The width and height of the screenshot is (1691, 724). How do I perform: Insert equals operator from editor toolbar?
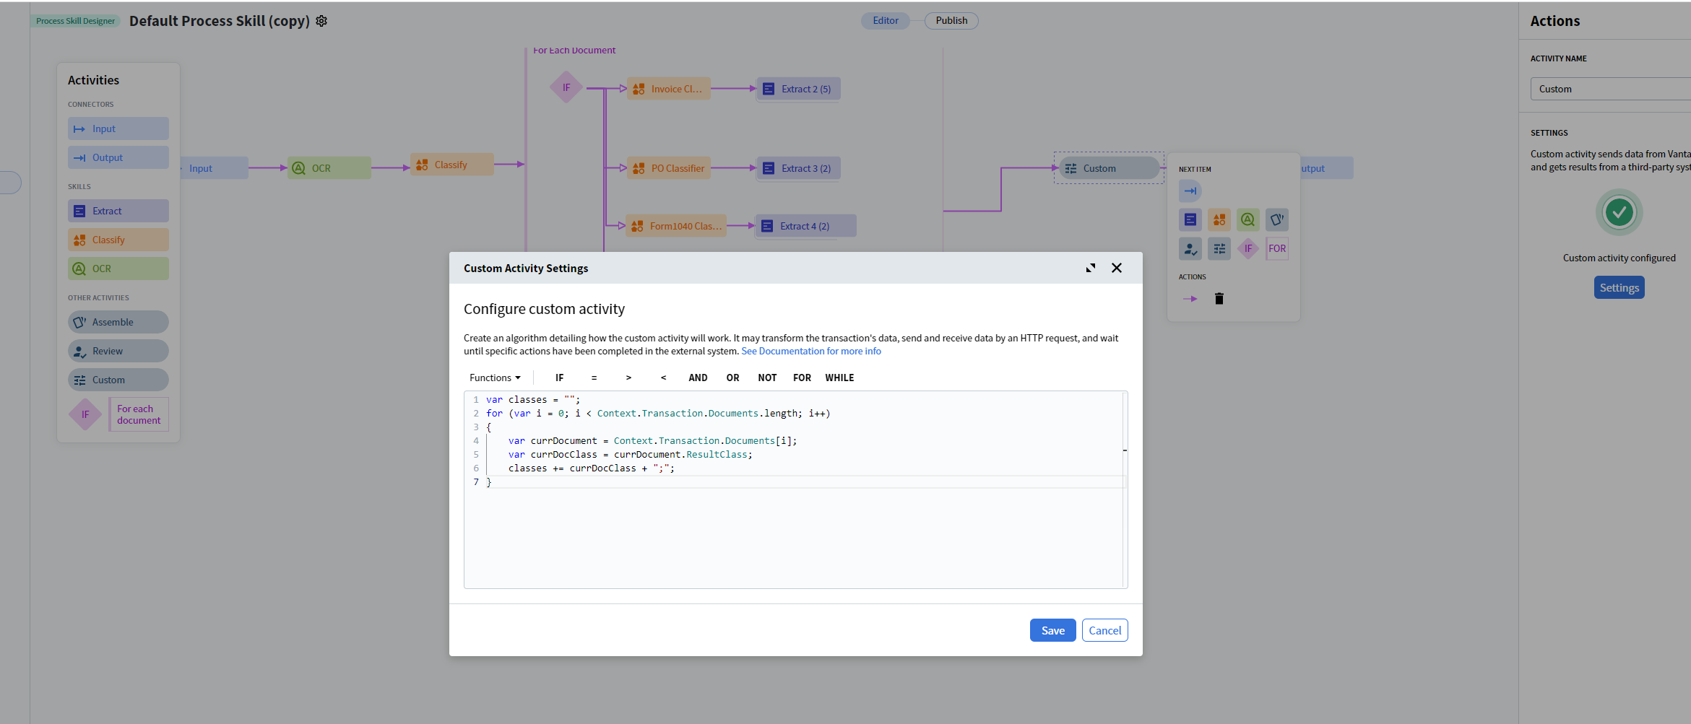click(594, 378)
